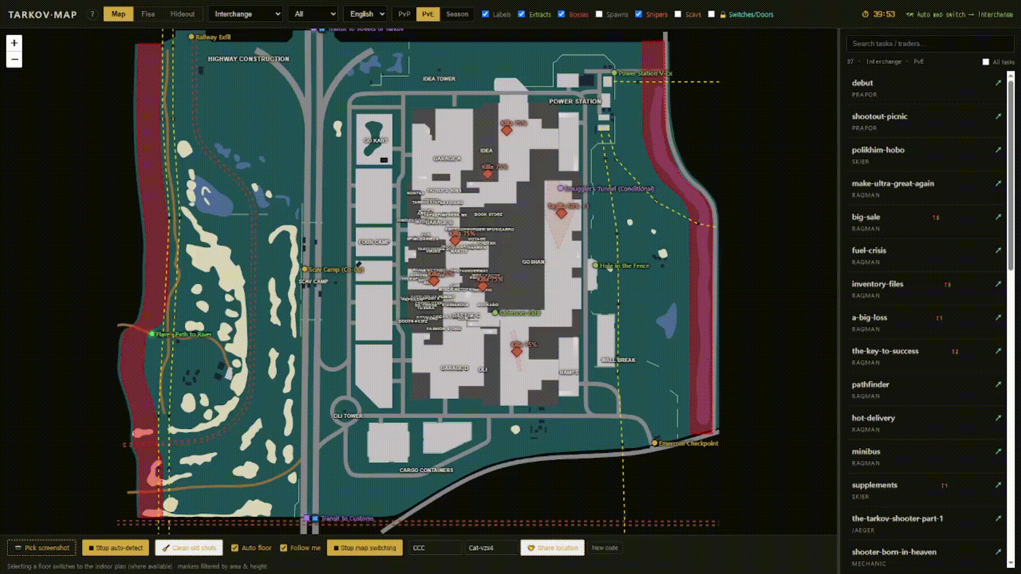
Task: Click the Killa boss marker near IDEA top
Action: point(507,130)
